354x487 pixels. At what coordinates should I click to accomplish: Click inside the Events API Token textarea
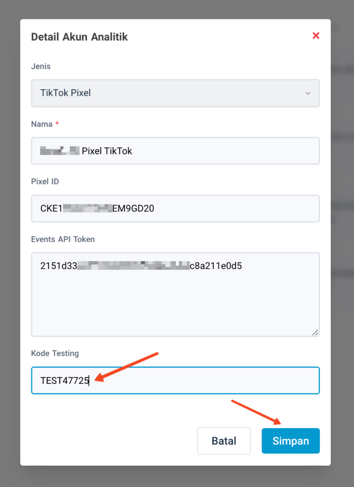point(175,294)
